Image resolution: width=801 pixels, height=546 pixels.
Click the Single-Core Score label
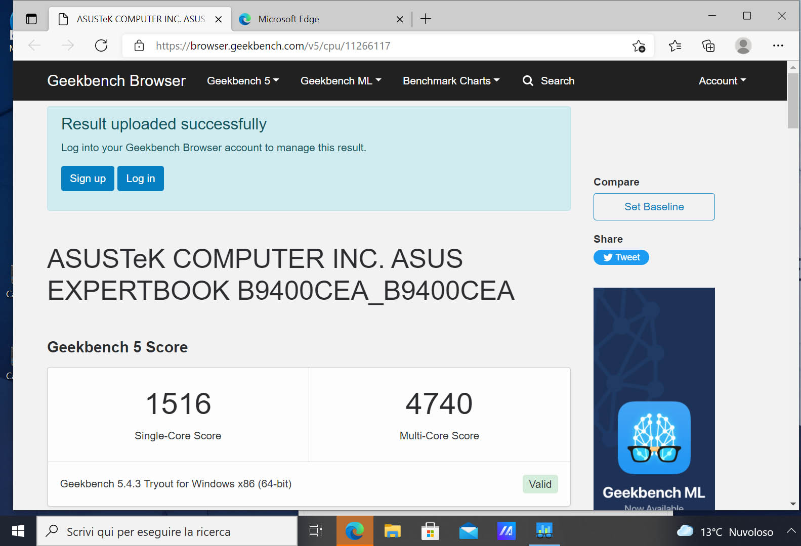pos(178,436)
